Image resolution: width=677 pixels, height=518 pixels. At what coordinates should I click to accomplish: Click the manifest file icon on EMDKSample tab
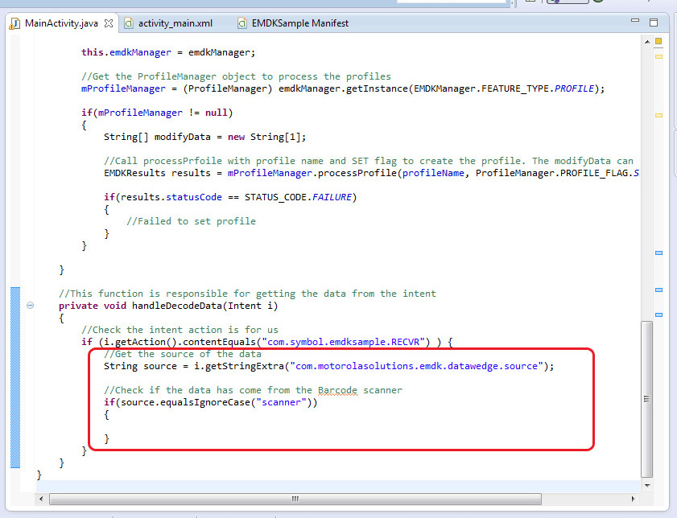(x=242, y=23)
